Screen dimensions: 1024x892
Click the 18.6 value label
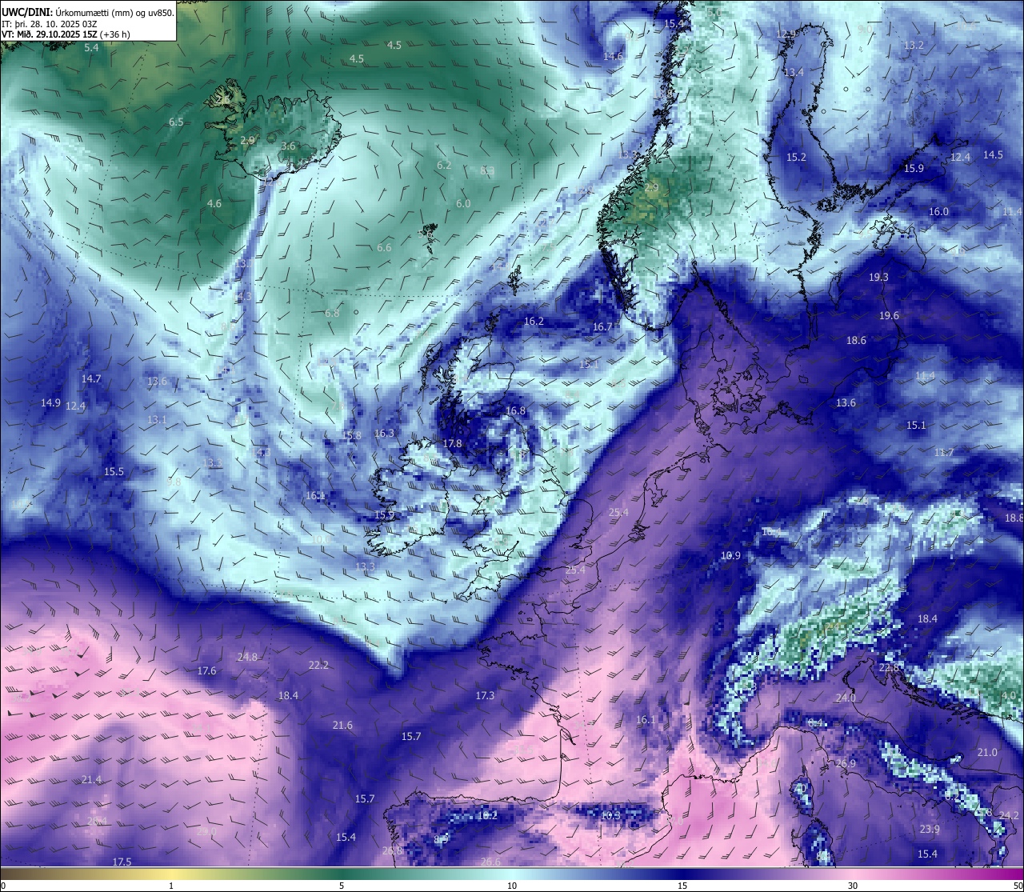point(856,340)
